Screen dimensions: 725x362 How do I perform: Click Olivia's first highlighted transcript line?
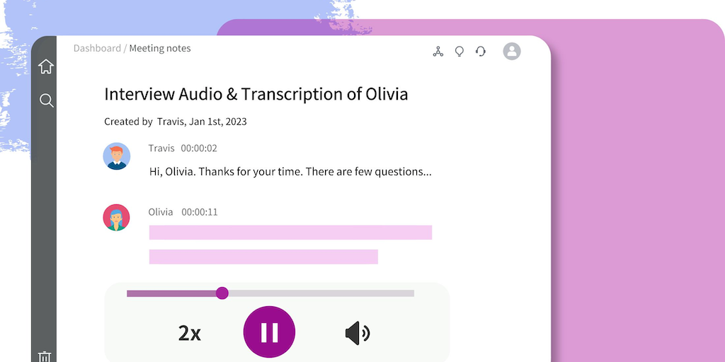[x=290, y=233]
